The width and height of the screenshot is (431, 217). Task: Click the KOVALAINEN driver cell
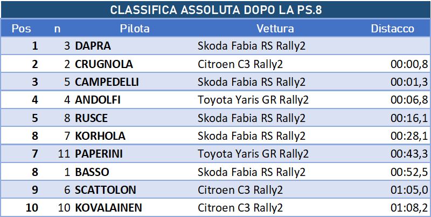point(109,208)
